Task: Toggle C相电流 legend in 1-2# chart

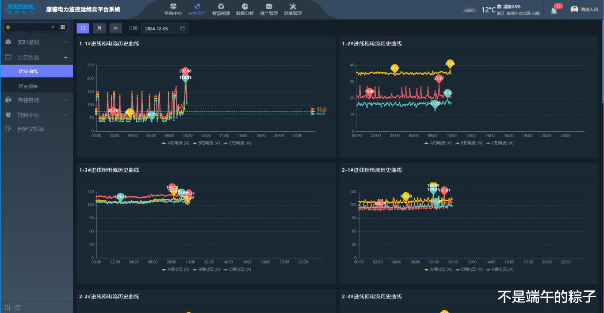Action: 500,143
